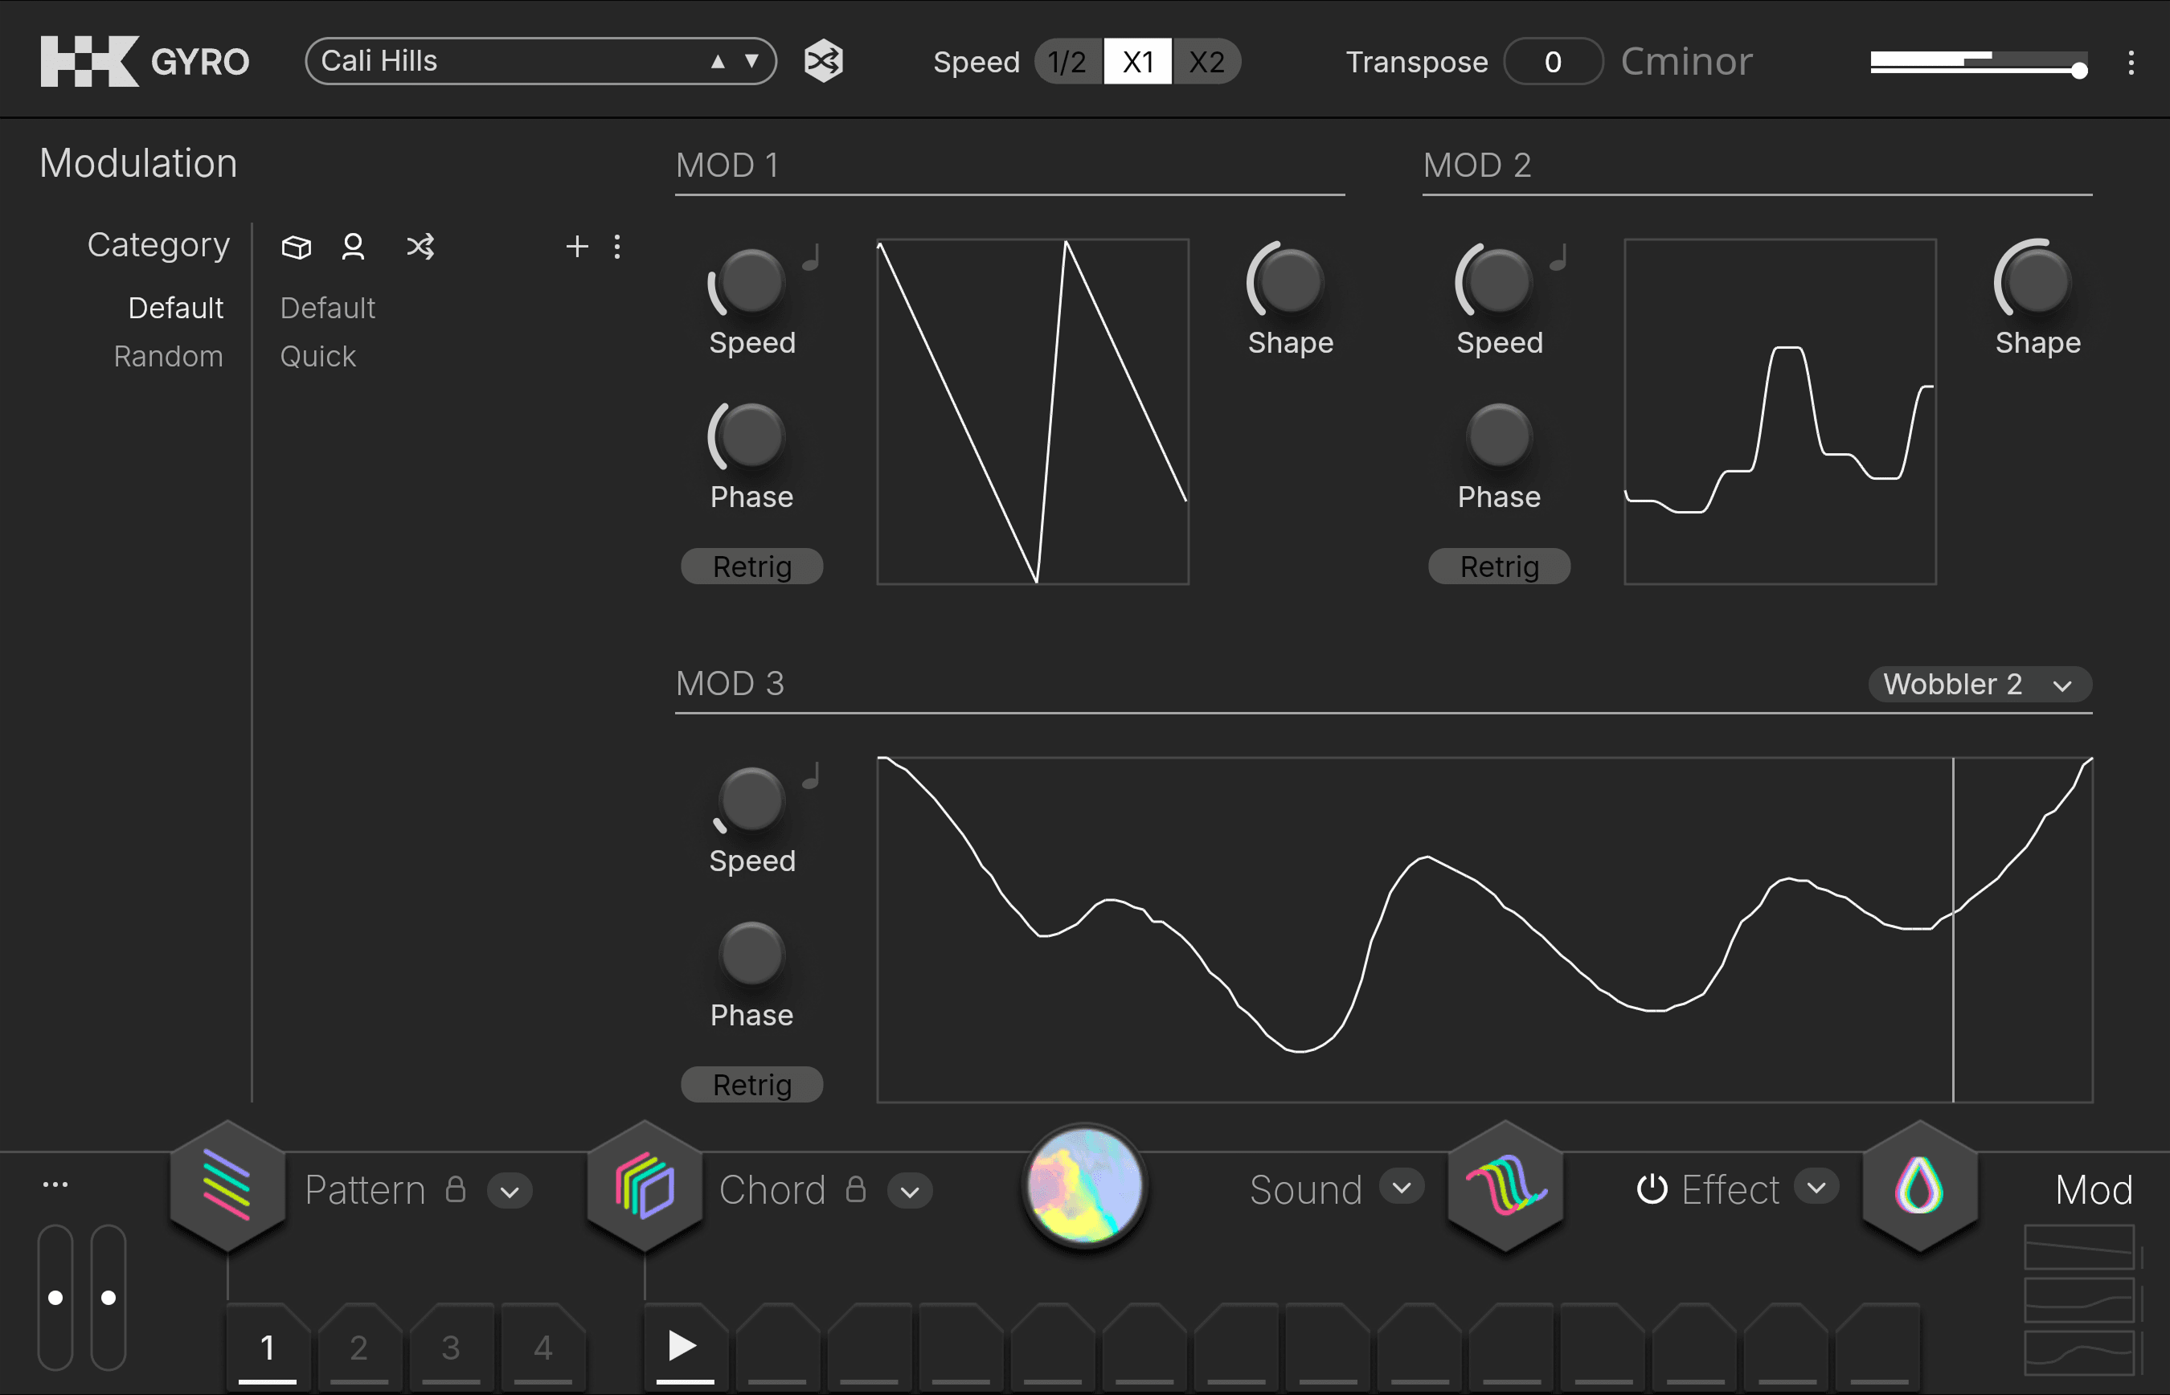Show user presets with the person icon

point(354,247)
